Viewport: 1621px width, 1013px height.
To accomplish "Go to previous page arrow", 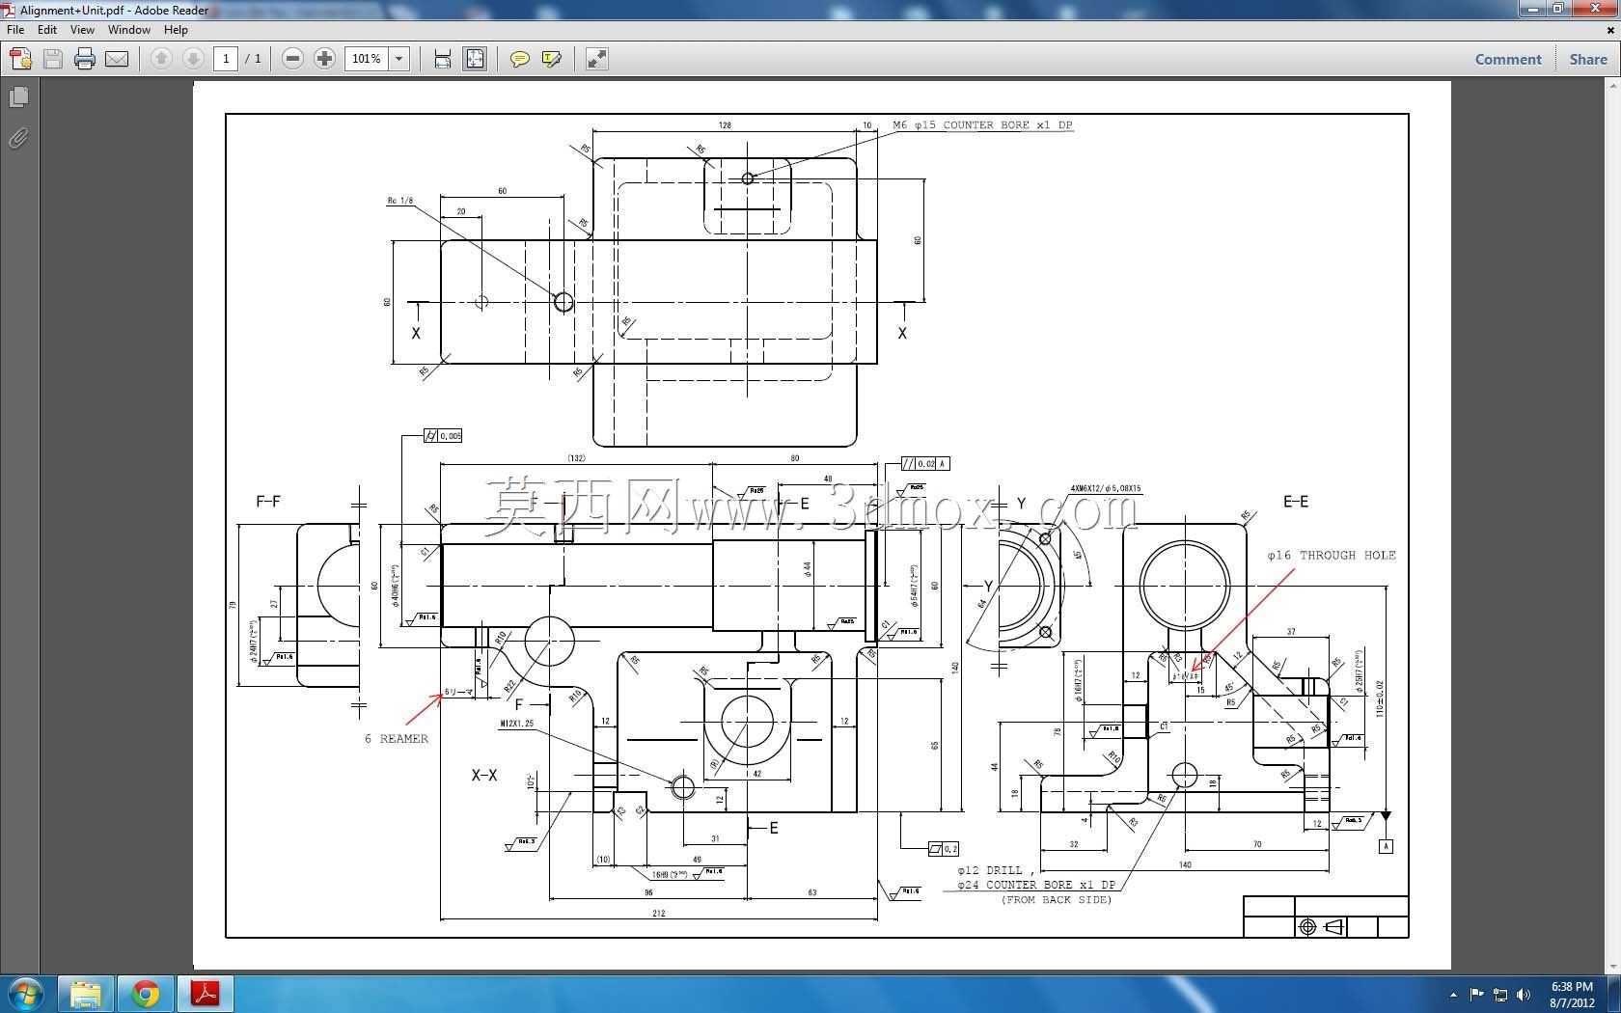I will pyautogui.click(x=161, y=59).
